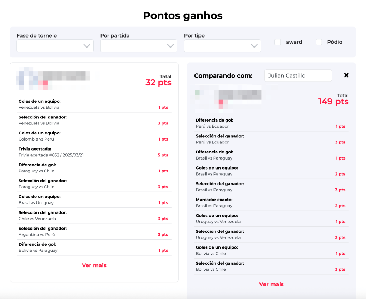Toggle the Pódio checkbox
Viewport: 366px width, 299px height.
[319, 42]
